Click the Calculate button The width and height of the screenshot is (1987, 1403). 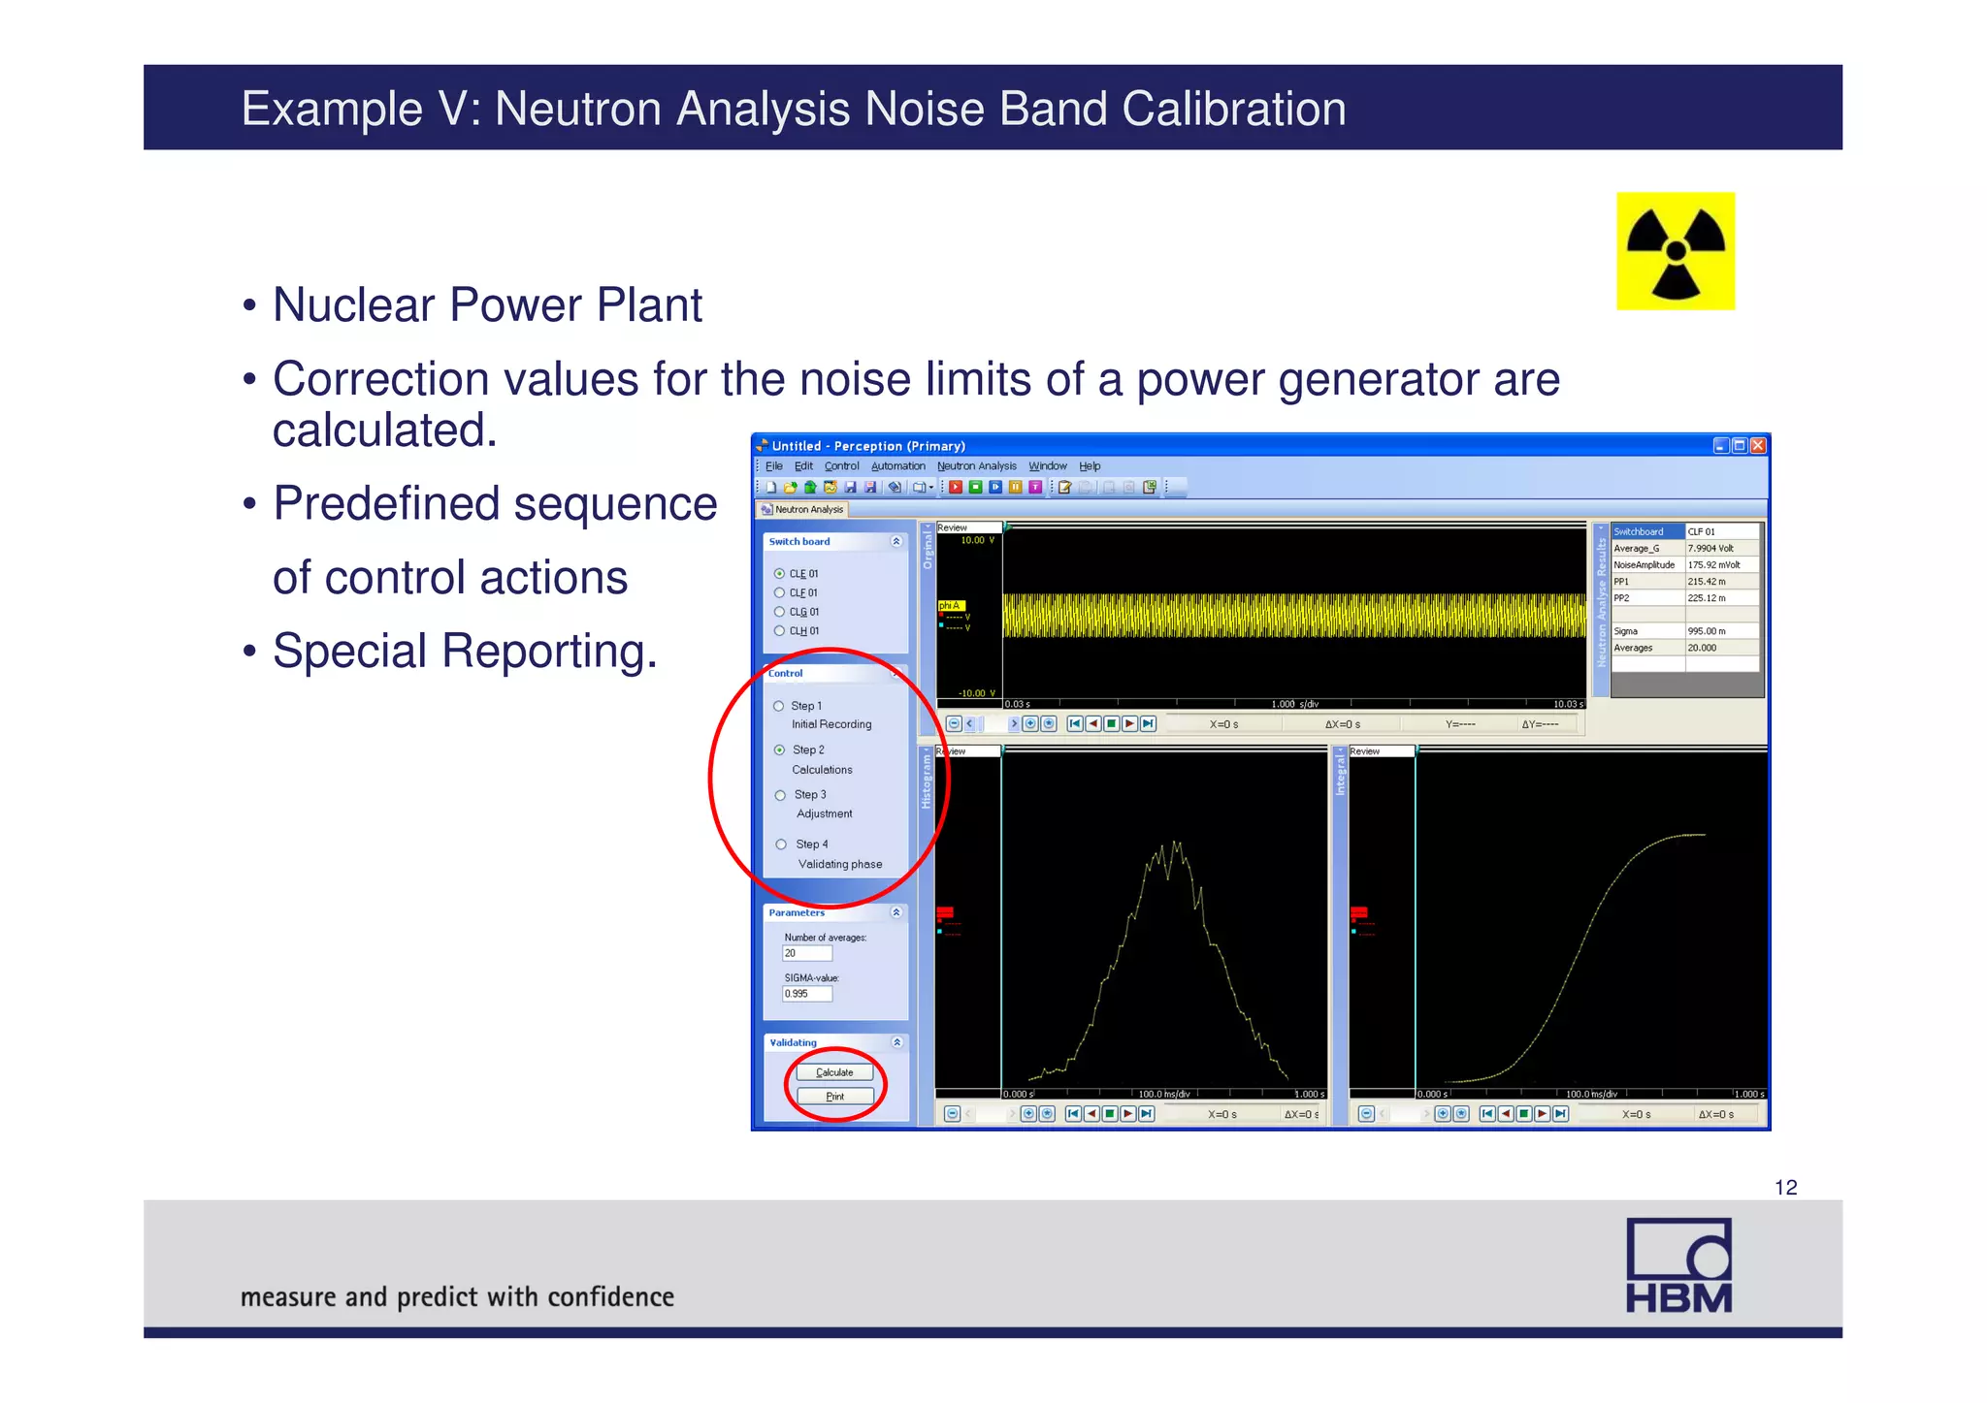[834, 1072]
